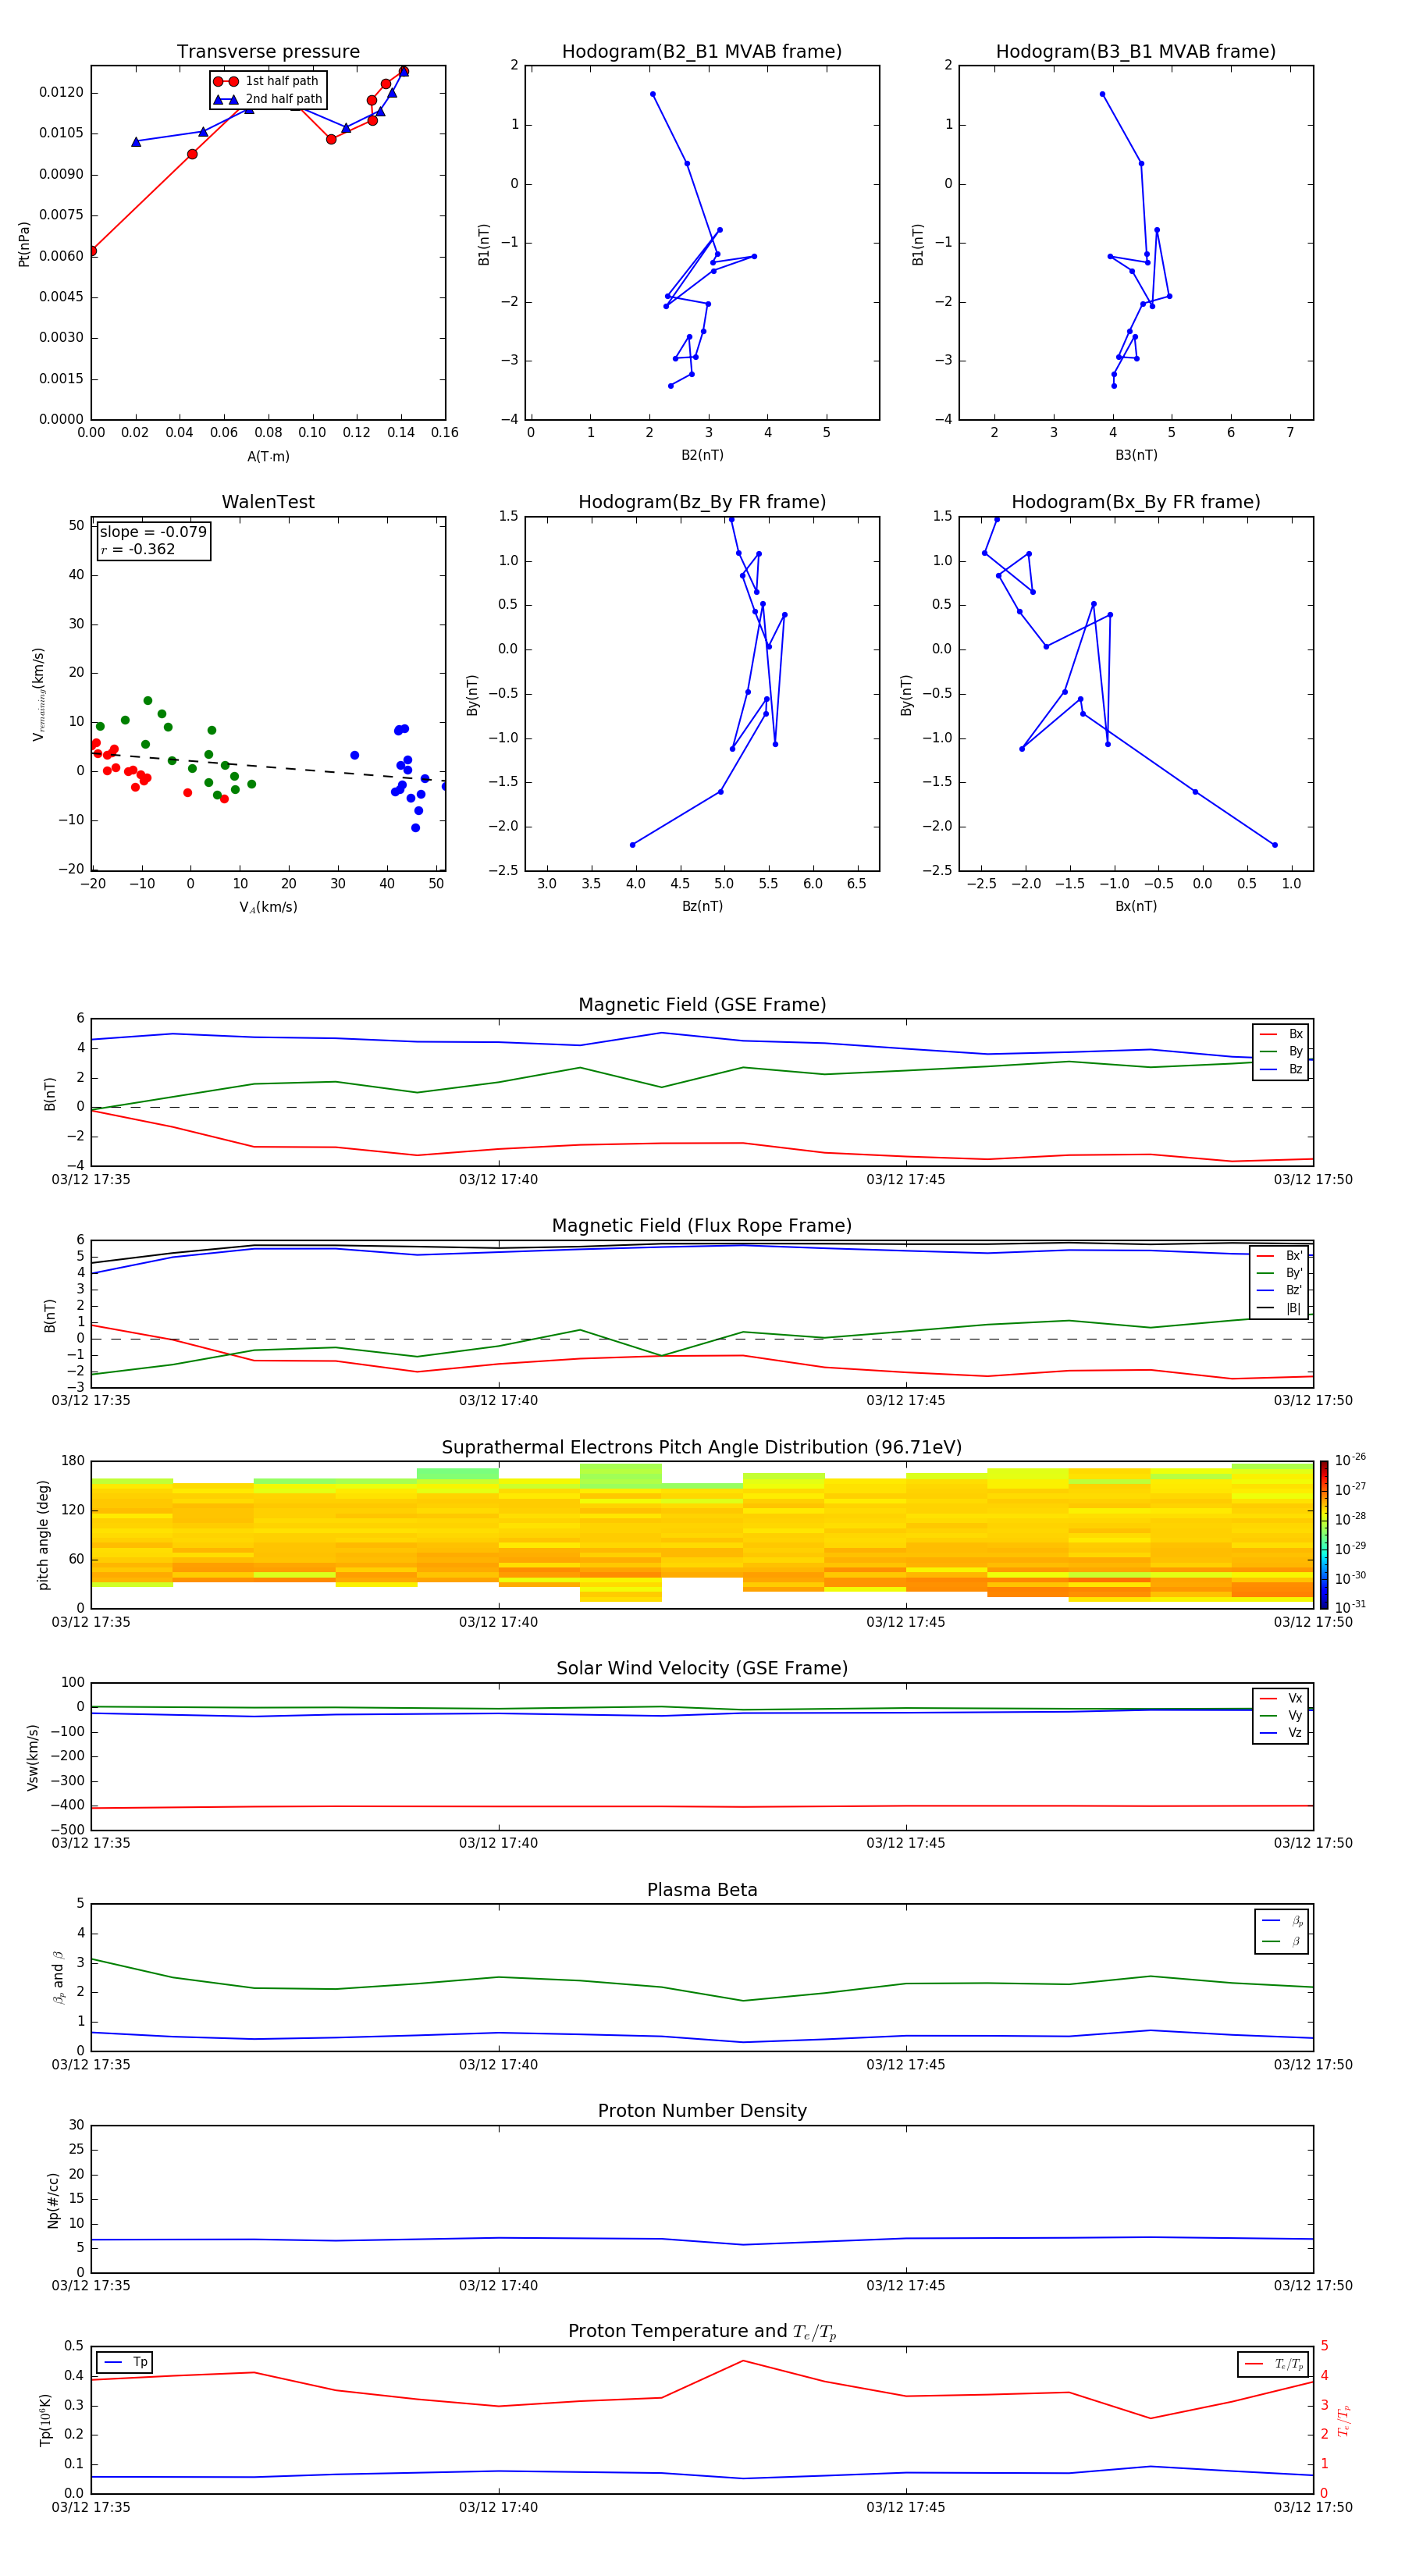Select Bx' in the Flux Rope legend
Screen dimensions: 1405x2576
coord(1280,1256)
